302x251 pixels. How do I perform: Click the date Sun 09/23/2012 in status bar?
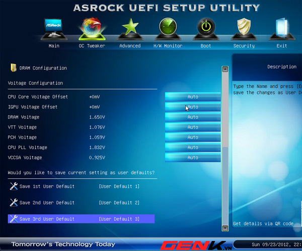coord(270,244)
